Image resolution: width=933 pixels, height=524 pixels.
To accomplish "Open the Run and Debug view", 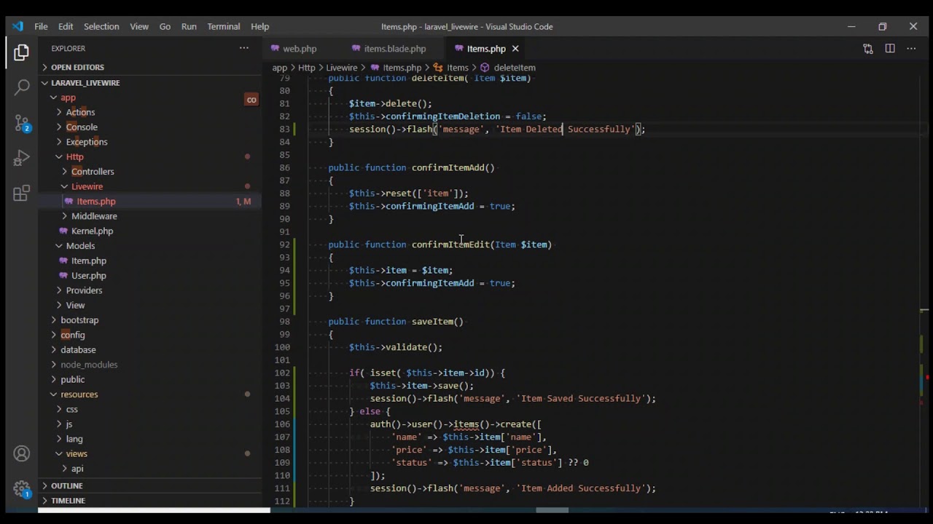I will tap(21, 158).
